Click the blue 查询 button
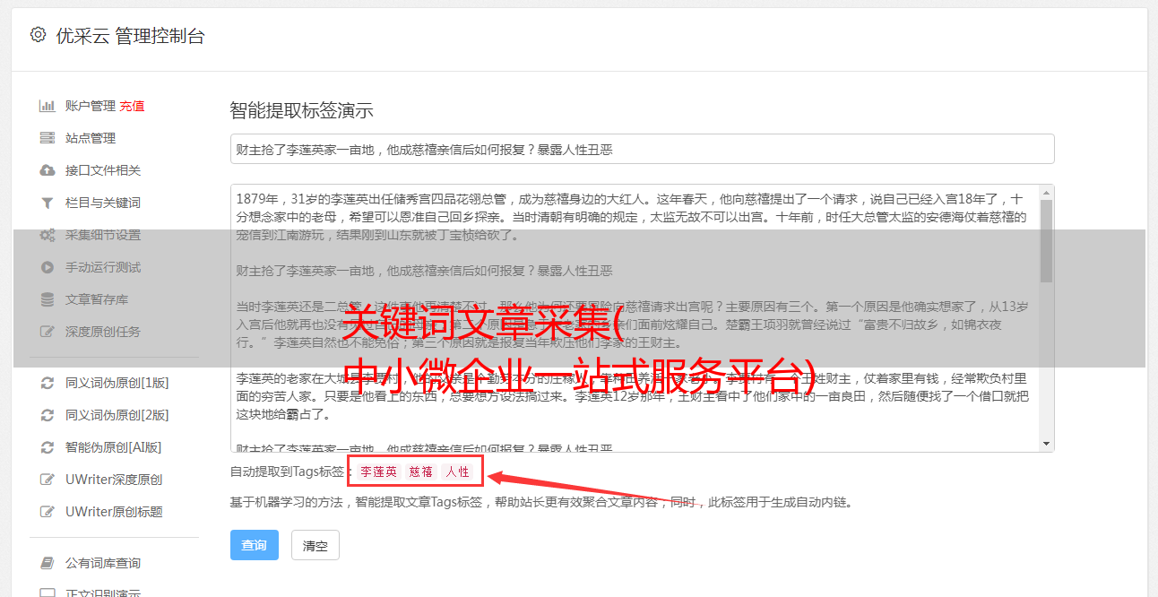Viewport: 1158px width, 597px height. click(x=255, y=545)
